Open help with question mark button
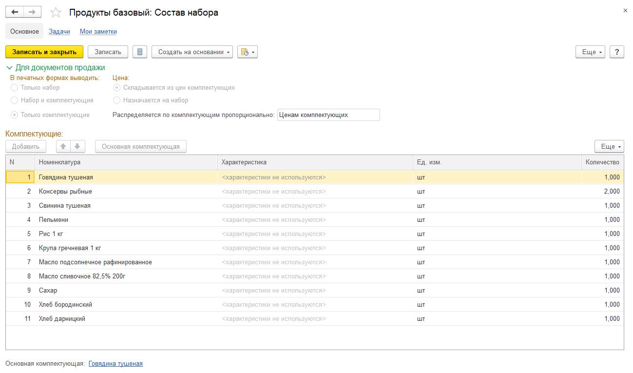Image resolution: width=633 pixels, height=373 pixels. pos(617,52)
